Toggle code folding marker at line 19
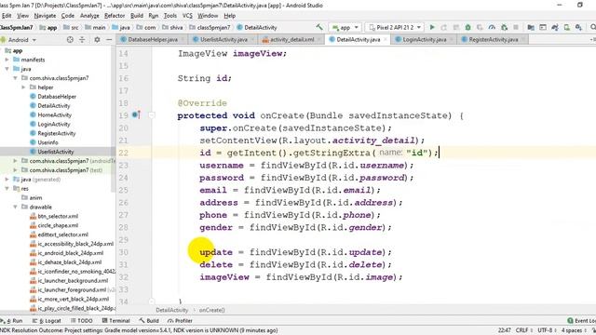596x335 pixels. coord(152,115)
